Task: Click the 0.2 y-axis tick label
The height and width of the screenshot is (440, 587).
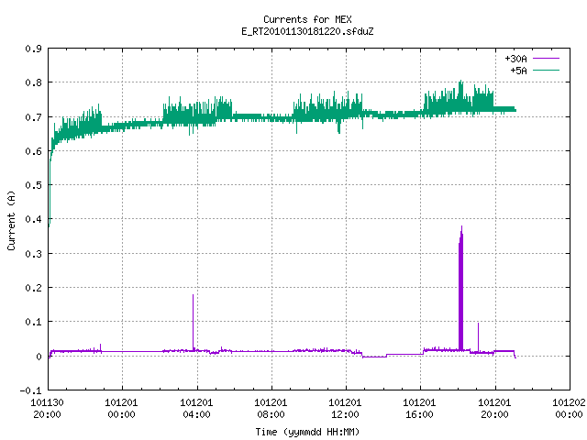Action: [x=33, y=288]
